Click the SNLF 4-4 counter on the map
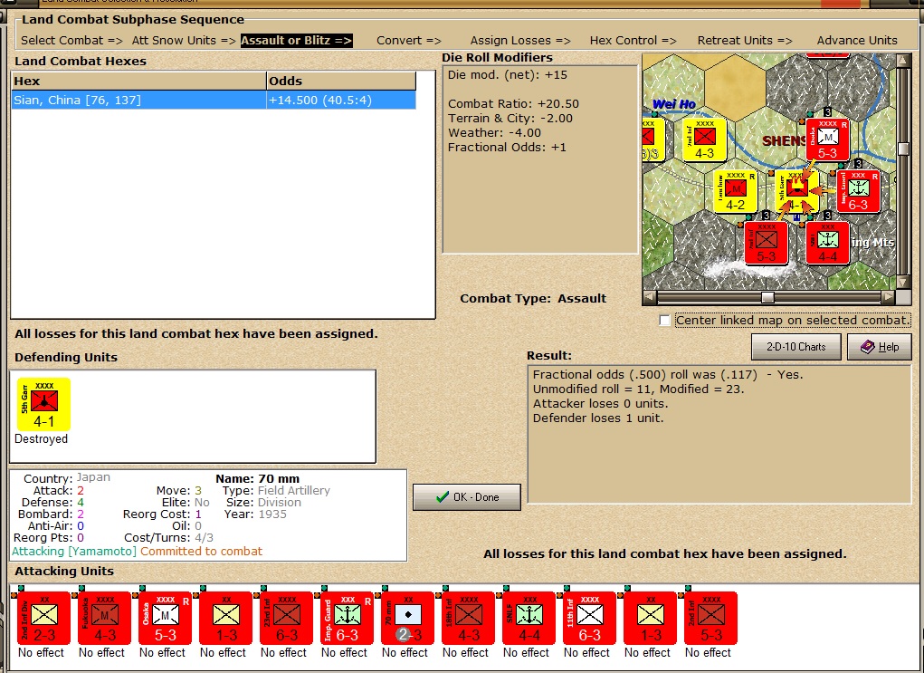Image resolution: width=924 pixels, height=673 pixels. [x=827, y=243]
